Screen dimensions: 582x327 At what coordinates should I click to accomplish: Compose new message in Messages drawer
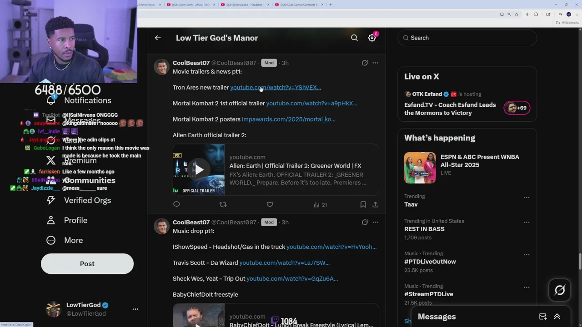pos(543,317)
